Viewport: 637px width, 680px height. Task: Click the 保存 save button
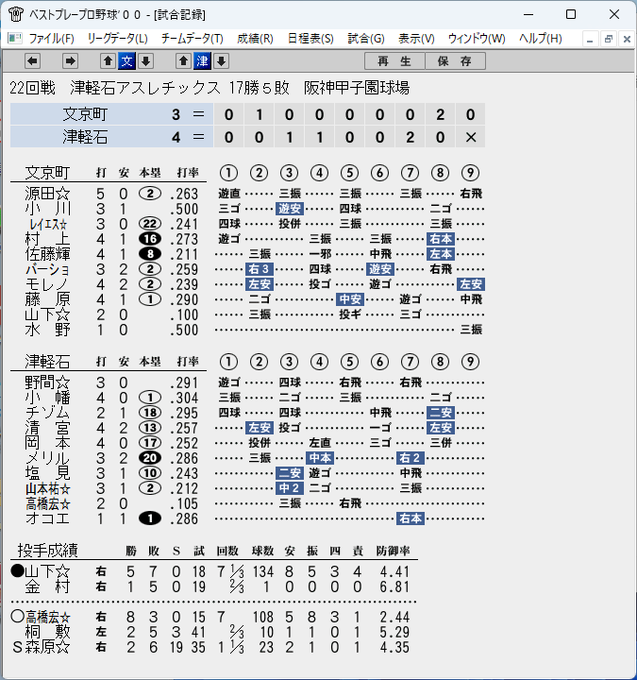point(455,61)
